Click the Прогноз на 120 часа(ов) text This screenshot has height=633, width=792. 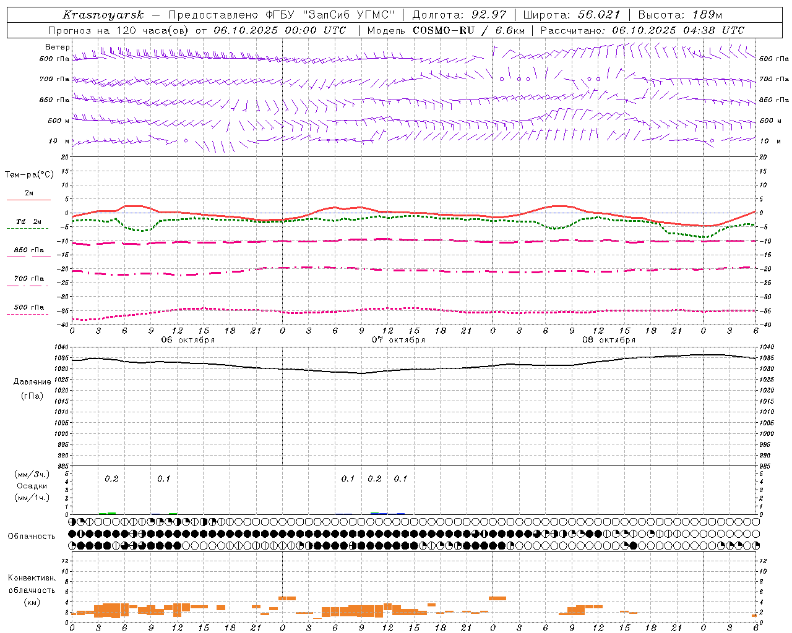click(119, 30)
